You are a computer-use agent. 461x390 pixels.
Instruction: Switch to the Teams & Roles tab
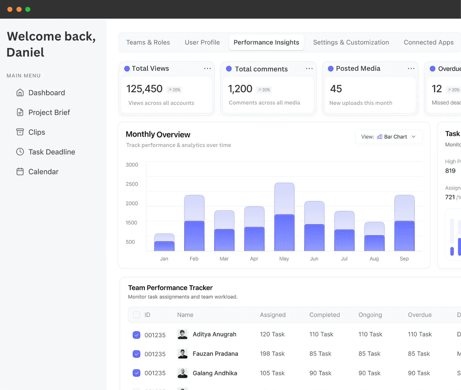pos(148,42)
